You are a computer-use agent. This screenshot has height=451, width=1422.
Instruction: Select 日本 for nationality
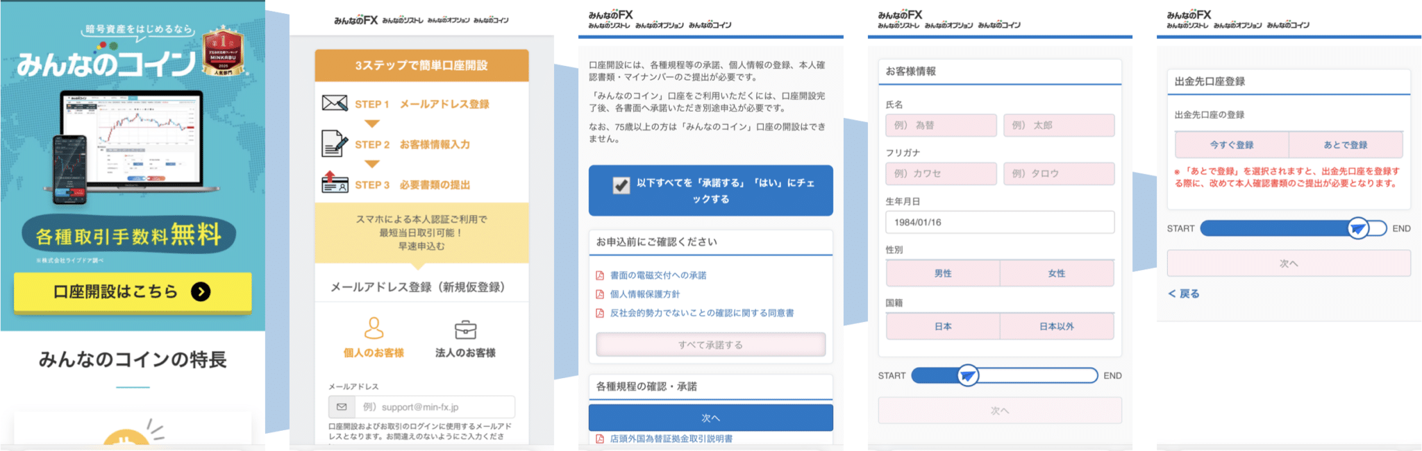[943, 326]
